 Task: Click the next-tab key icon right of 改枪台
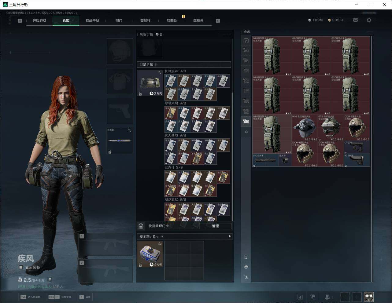(218, 21)
